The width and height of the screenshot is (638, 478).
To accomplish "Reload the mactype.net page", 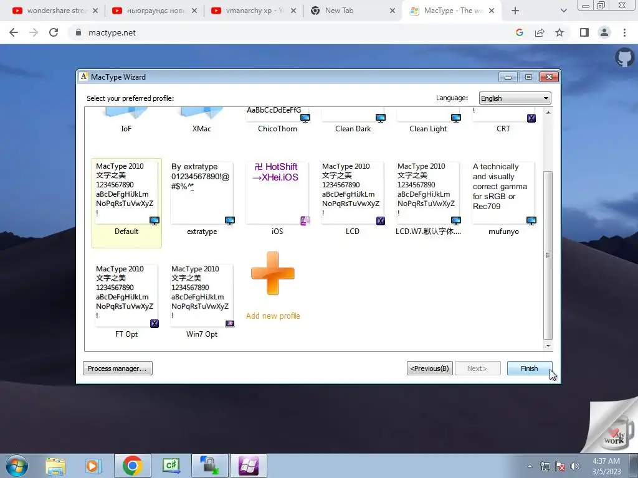I will click(x=54, y=32).
